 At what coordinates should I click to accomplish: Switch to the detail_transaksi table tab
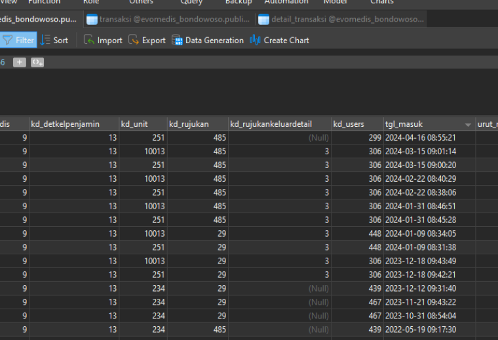click(x=341, y=20)
